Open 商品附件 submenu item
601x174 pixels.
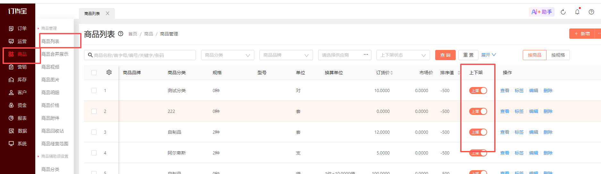[50, 118]
